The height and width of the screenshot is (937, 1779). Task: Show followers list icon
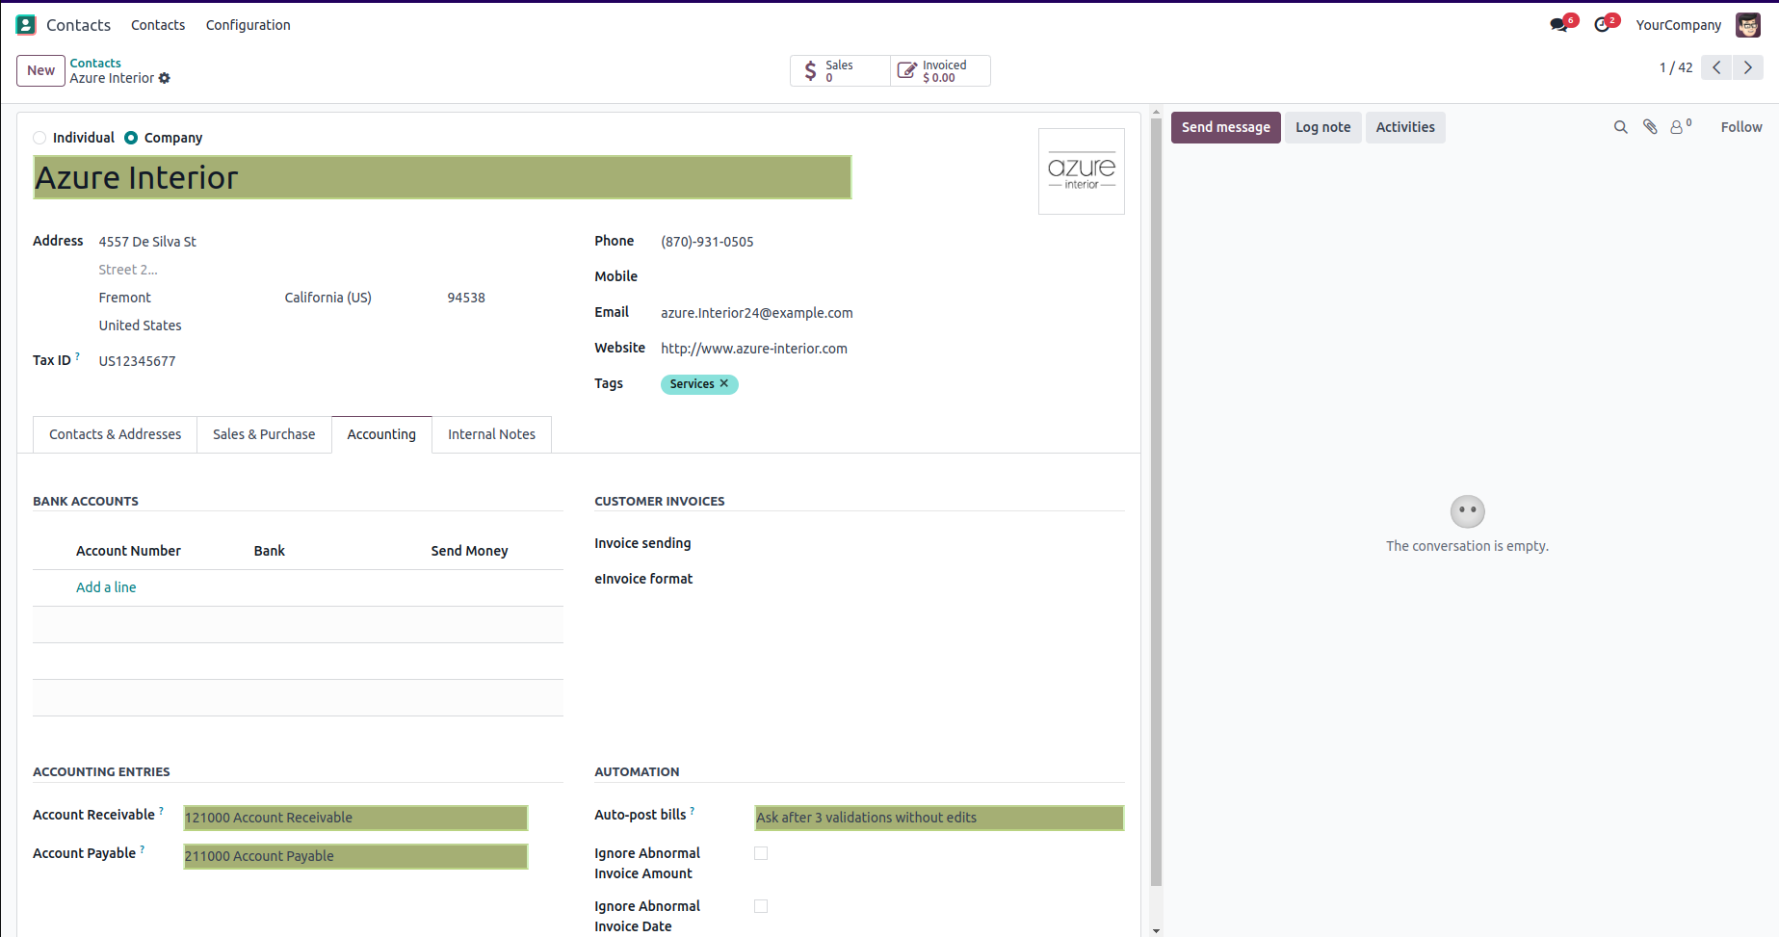[x=1681, y=127]
